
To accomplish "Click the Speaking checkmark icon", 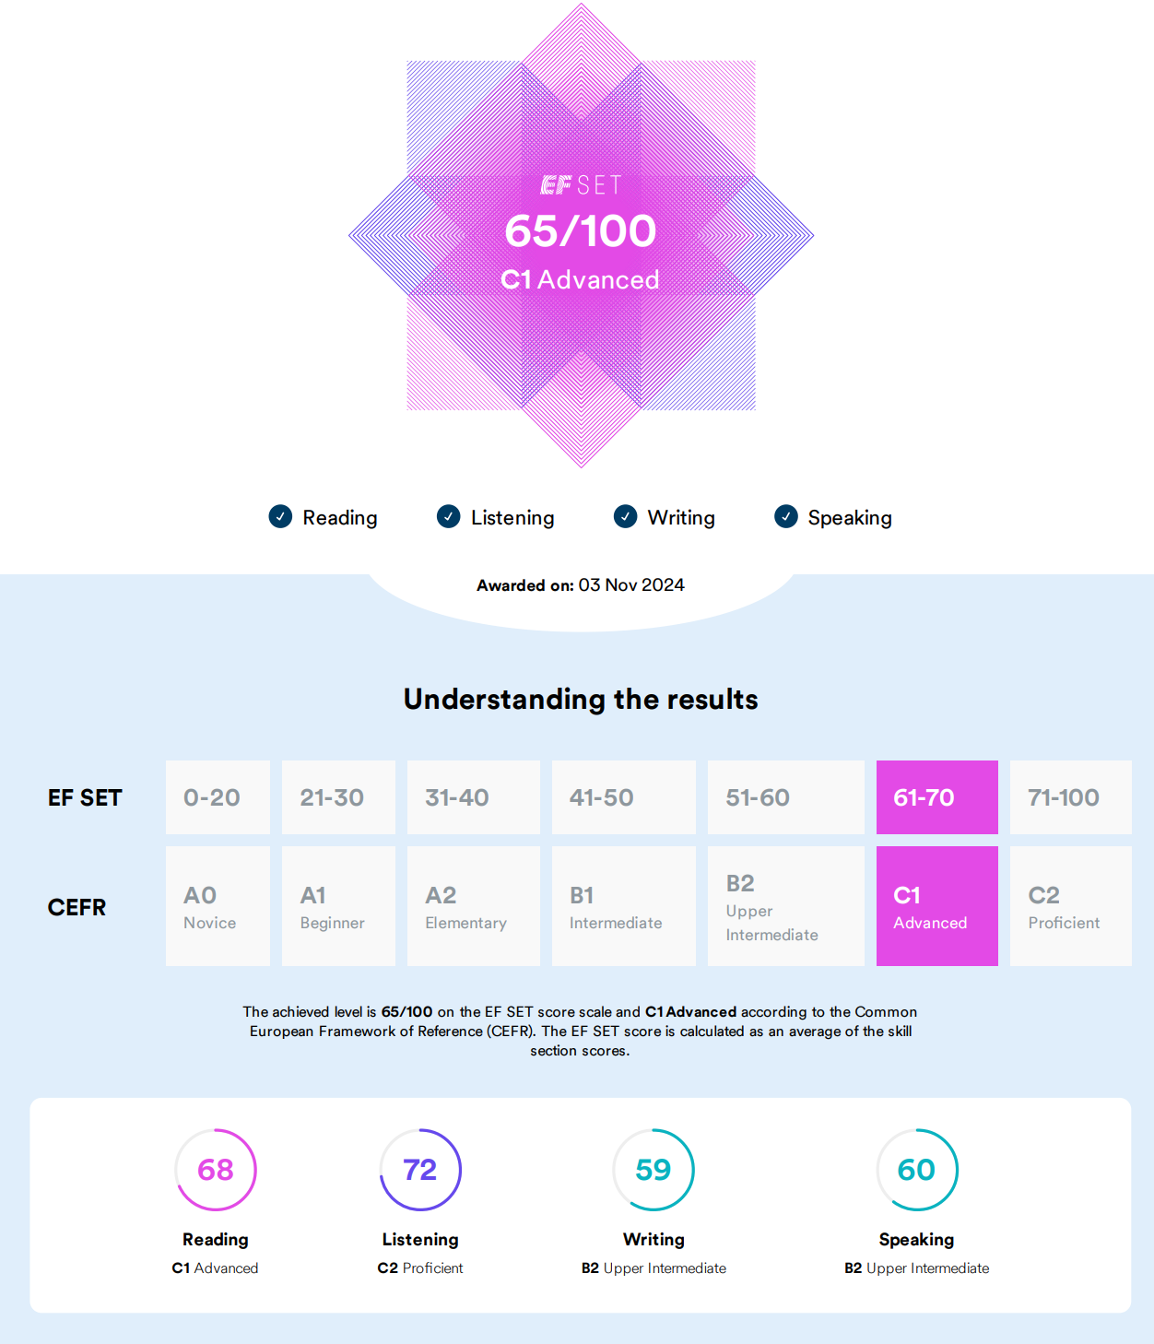I will (x=786, y=516).
